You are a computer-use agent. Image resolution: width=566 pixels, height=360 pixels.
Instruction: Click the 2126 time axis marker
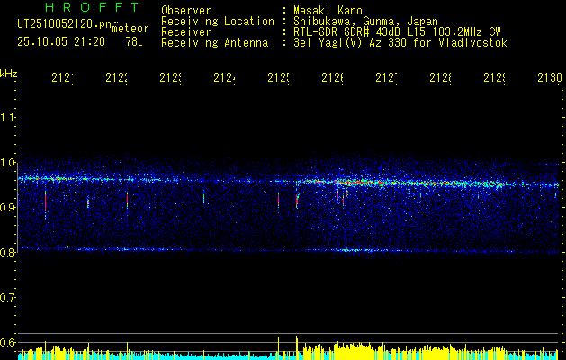coord(332,77)
